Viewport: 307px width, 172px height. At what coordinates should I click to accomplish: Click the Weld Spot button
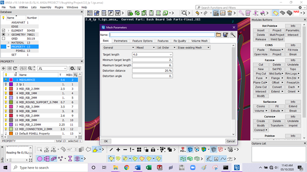(277, 39)
